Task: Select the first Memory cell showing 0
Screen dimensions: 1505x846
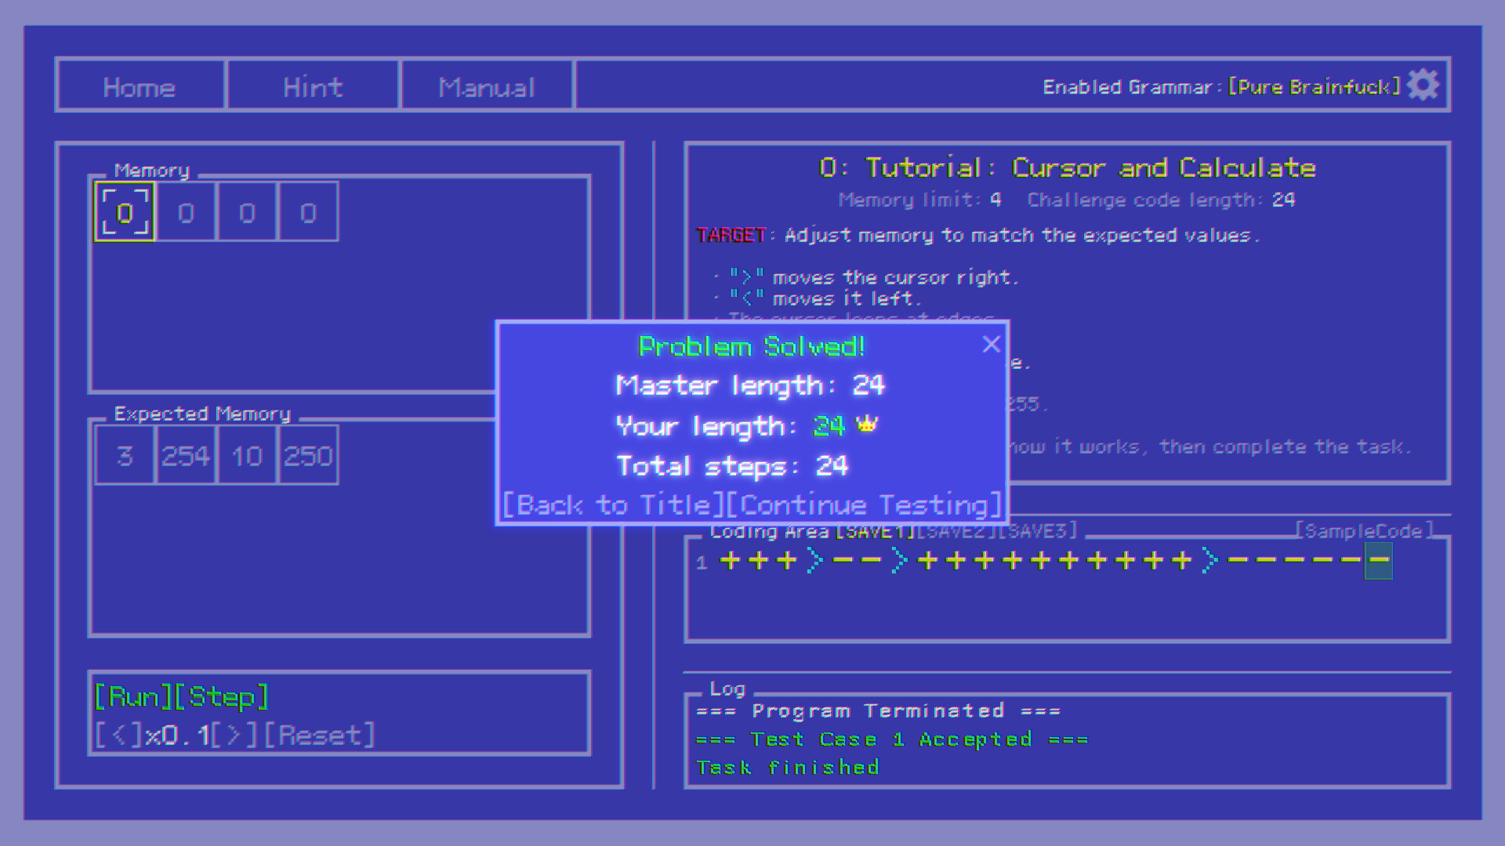Action: (123, 211)
